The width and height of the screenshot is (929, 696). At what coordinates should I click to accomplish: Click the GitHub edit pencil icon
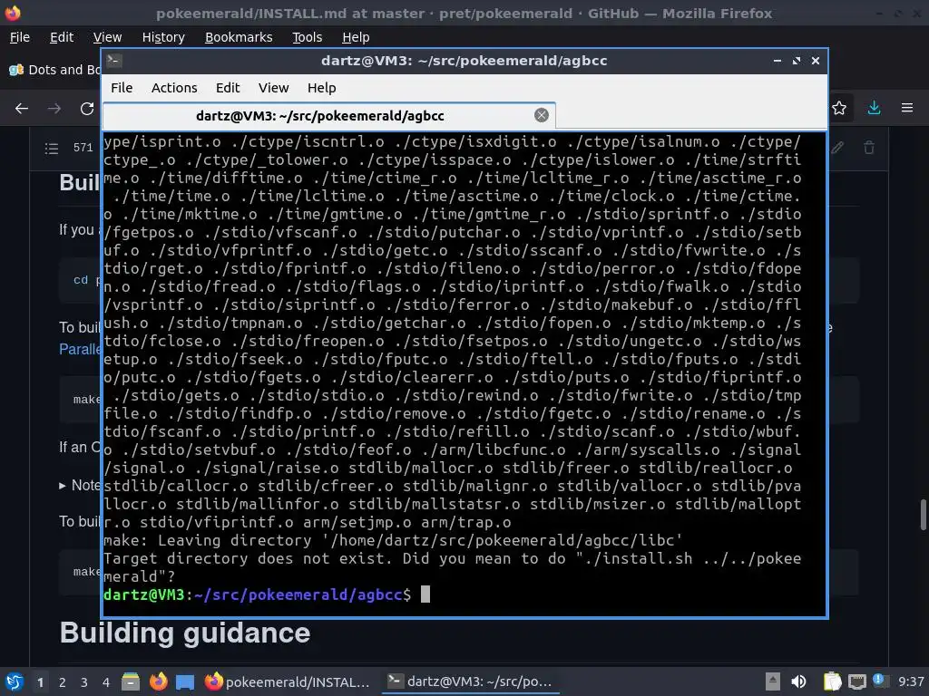pos(837,148)
